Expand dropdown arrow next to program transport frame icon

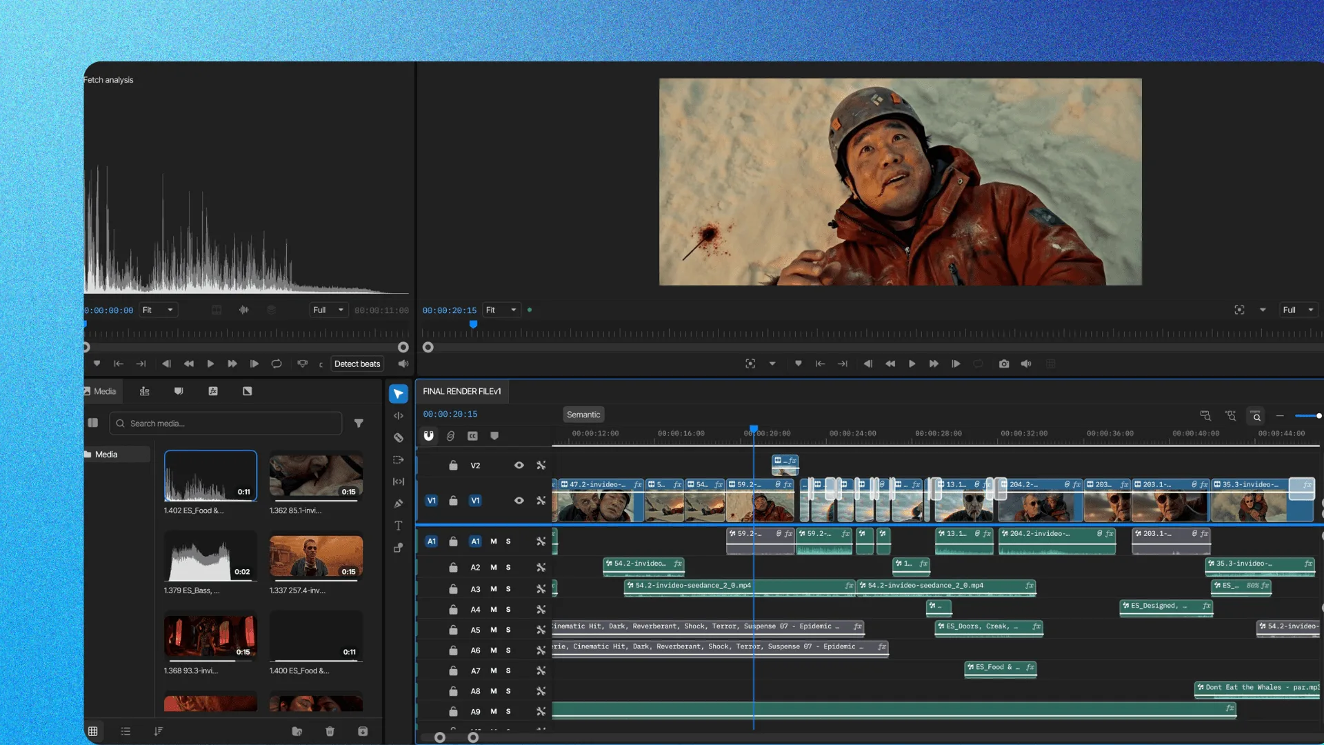pyautogui.click(x=772, y=364)
